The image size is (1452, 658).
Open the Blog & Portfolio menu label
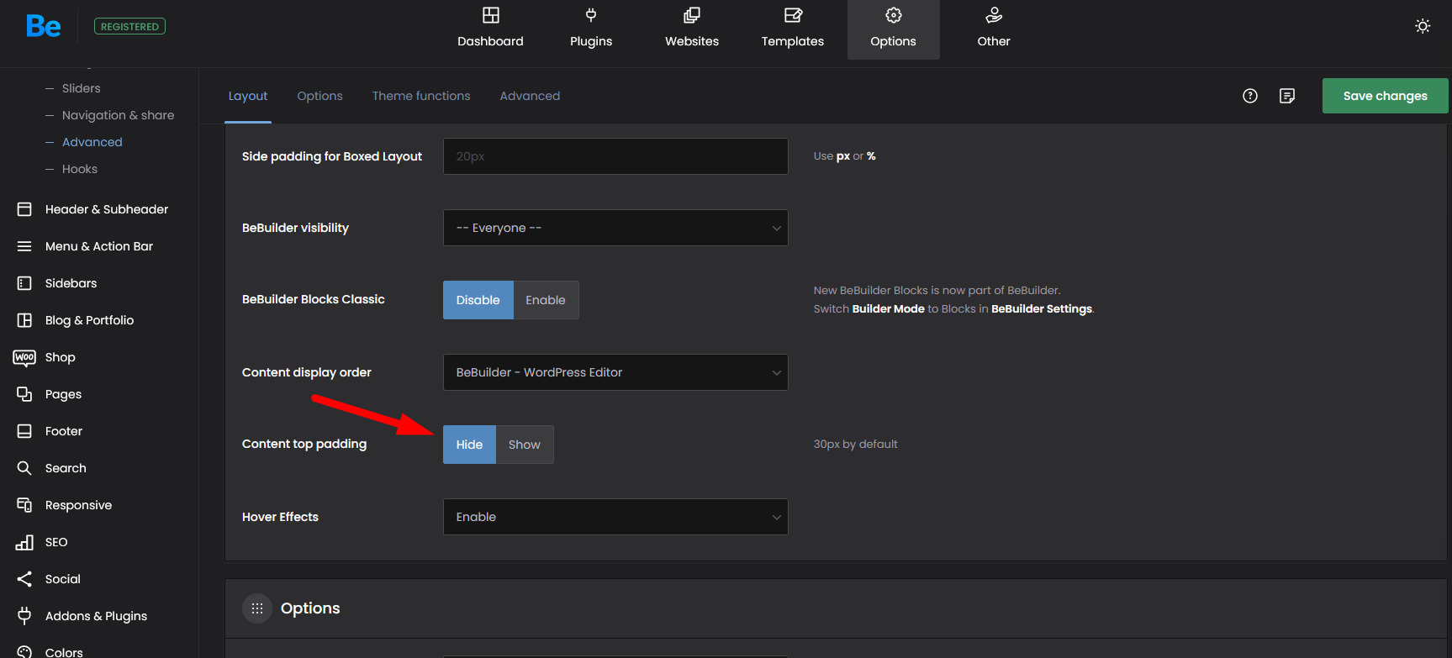[x=90, y=320]
